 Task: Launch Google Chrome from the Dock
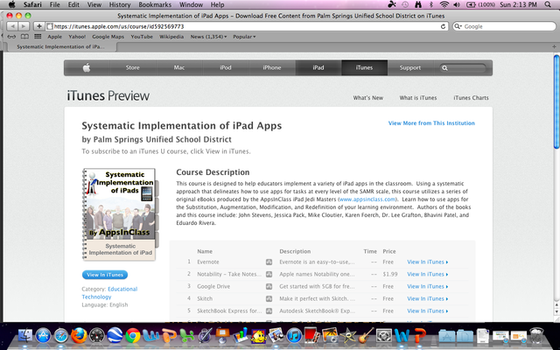click(132, 336)
